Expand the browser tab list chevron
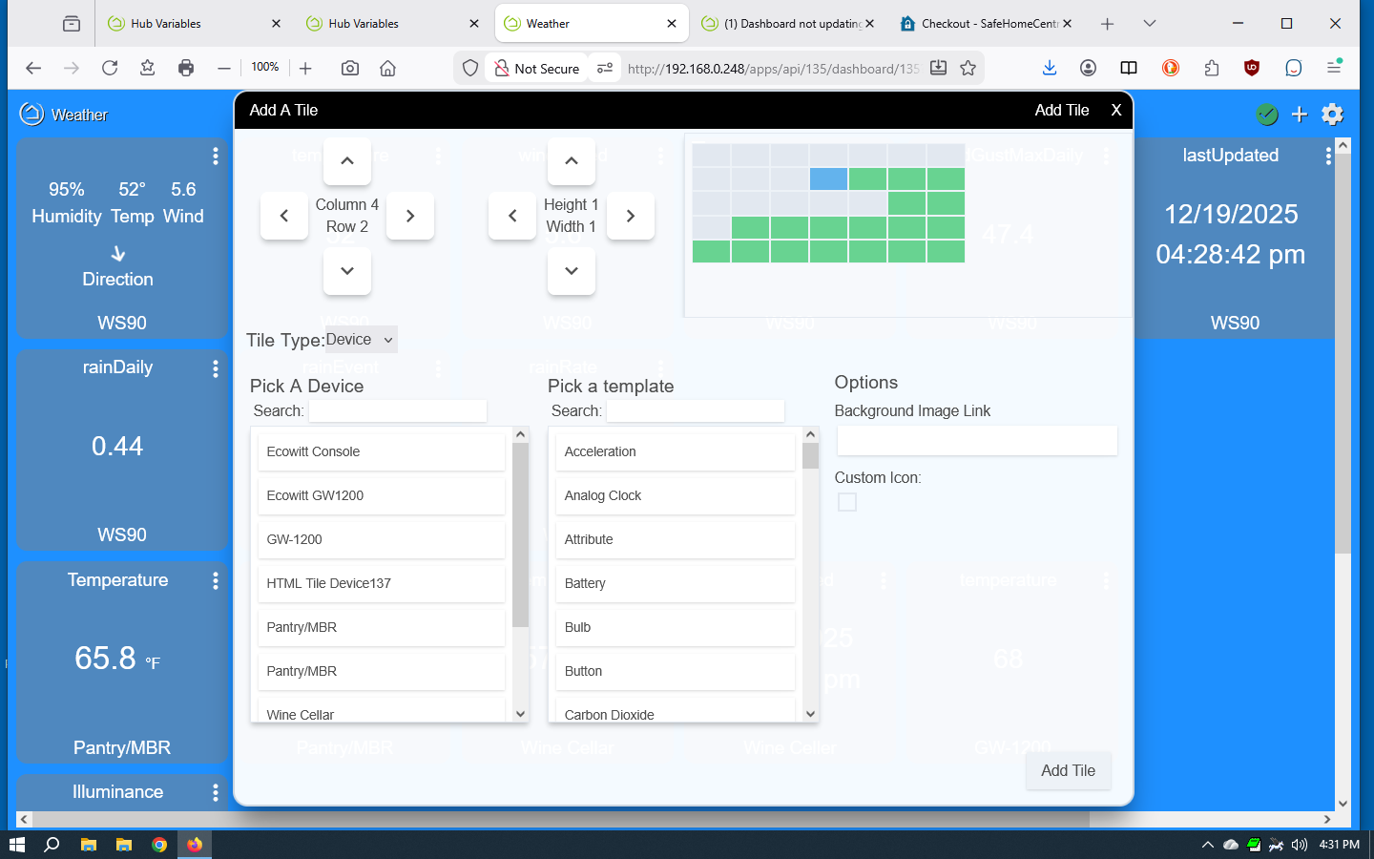 pos(1149,24)
